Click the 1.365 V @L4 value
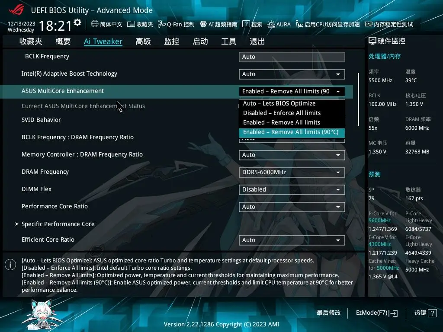The height and width of the screenshot is (332, 443). (x=383, y=277)
